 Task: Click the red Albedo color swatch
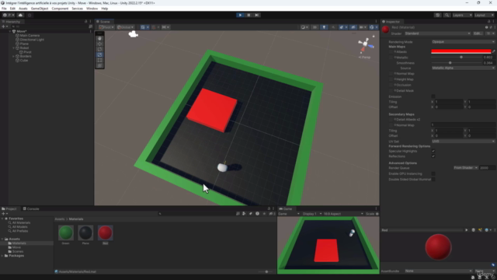coord(461,51)
